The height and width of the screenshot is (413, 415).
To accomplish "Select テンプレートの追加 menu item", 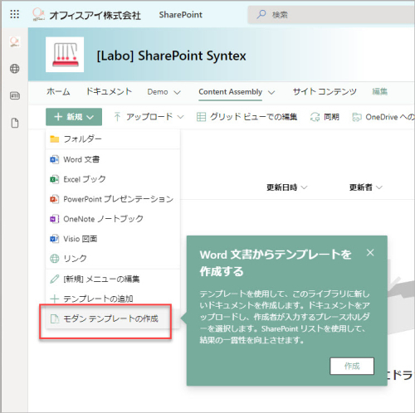I will (113, 299).
